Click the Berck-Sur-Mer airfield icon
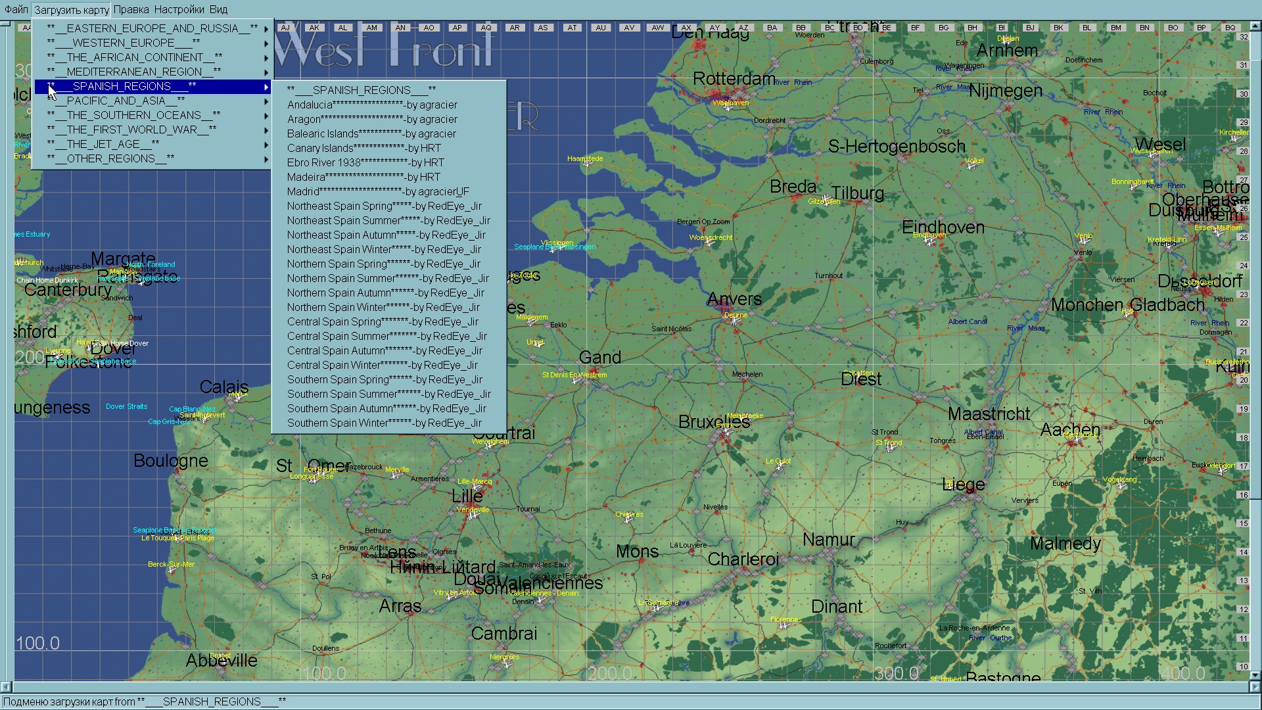This screenshot has height=710, width=1262. tap(171, 571)
